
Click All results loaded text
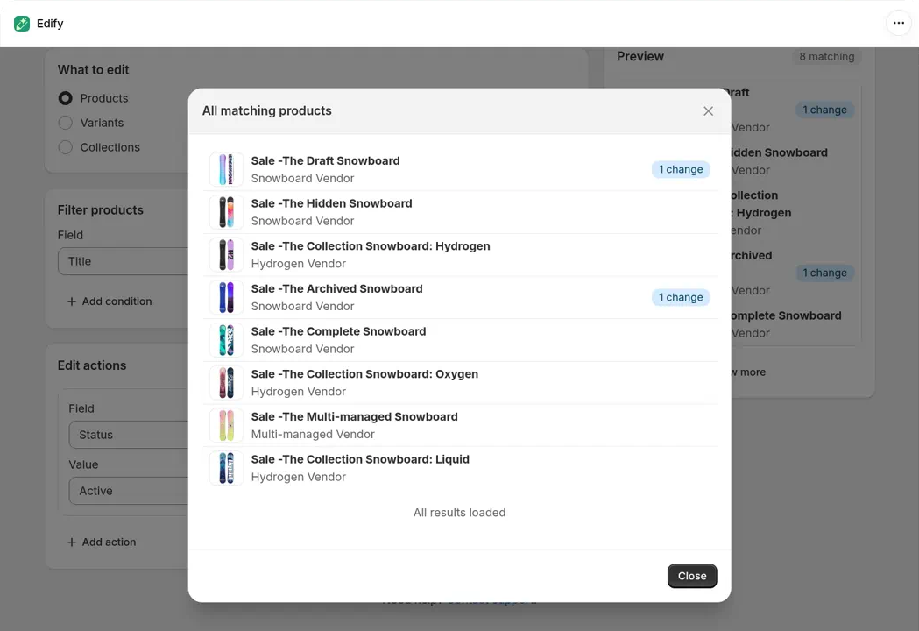pyautogui.click(x=459, y=513)
